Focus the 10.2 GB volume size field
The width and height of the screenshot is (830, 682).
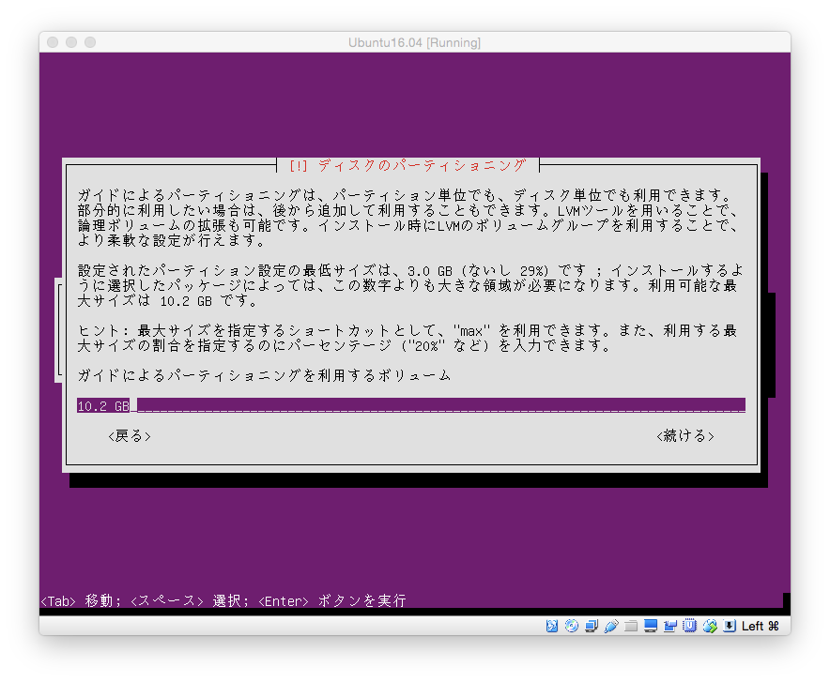click(410, 405)
